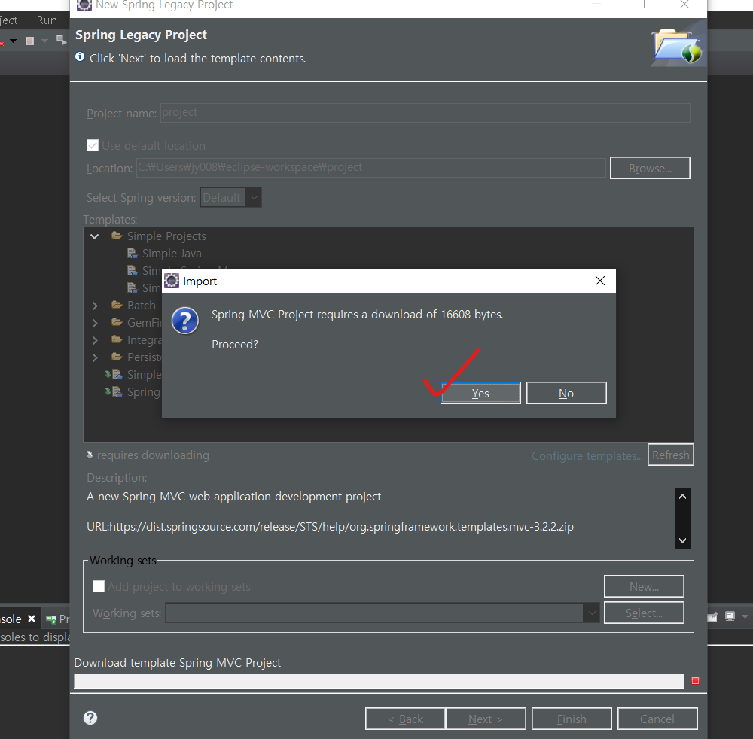Click New... working set button
The width and height of the screenshot is (753, 739).
coord(644,586)
